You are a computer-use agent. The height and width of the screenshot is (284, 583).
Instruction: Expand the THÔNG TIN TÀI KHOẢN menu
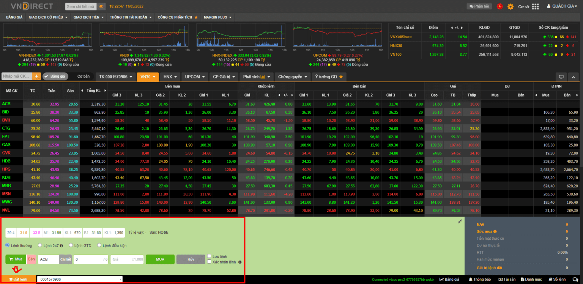[x=131, y=17]
